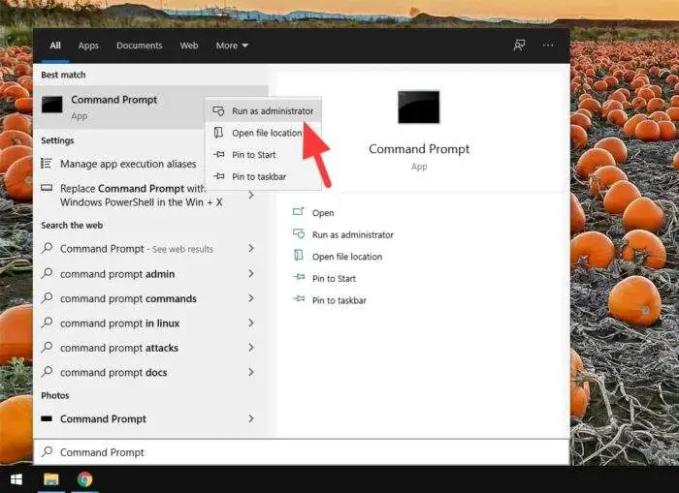Select 'command prompt attacks' web suggestion
Viewport: 679px width, 493px height.
point(150,348)
